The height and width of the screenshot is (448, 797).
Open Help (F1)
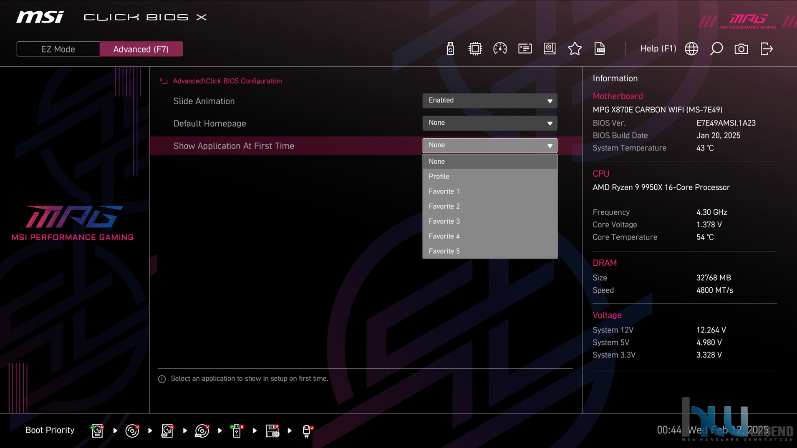[658, 49]
